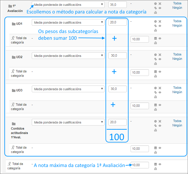This screenshot has height=174, width=188.
Task: Click weight field 35,0 for 1ª Avaliación
Action: [x=117, y=5]
